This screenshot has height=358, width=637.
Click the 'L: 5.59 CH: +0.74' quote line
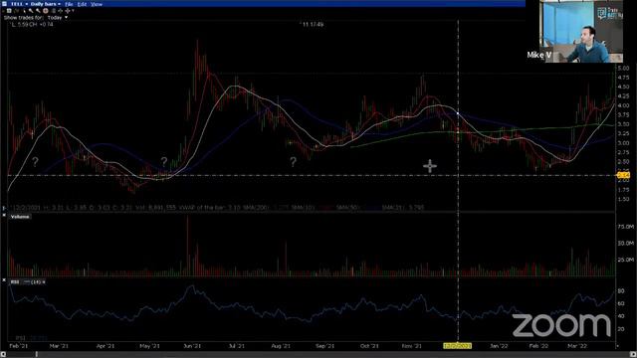(32, 24)
